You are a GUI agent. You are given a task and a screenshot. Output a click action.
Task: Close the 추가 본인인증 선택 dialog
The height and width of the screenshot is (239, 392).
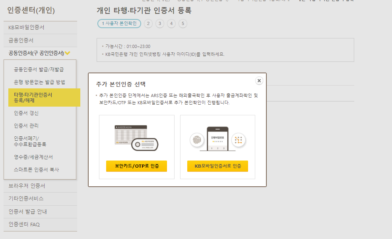click(x=259, y=80)
